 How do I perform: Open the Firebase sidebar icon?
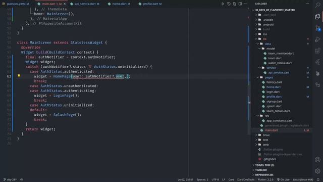pyautogui.click(x=317, y=73)
